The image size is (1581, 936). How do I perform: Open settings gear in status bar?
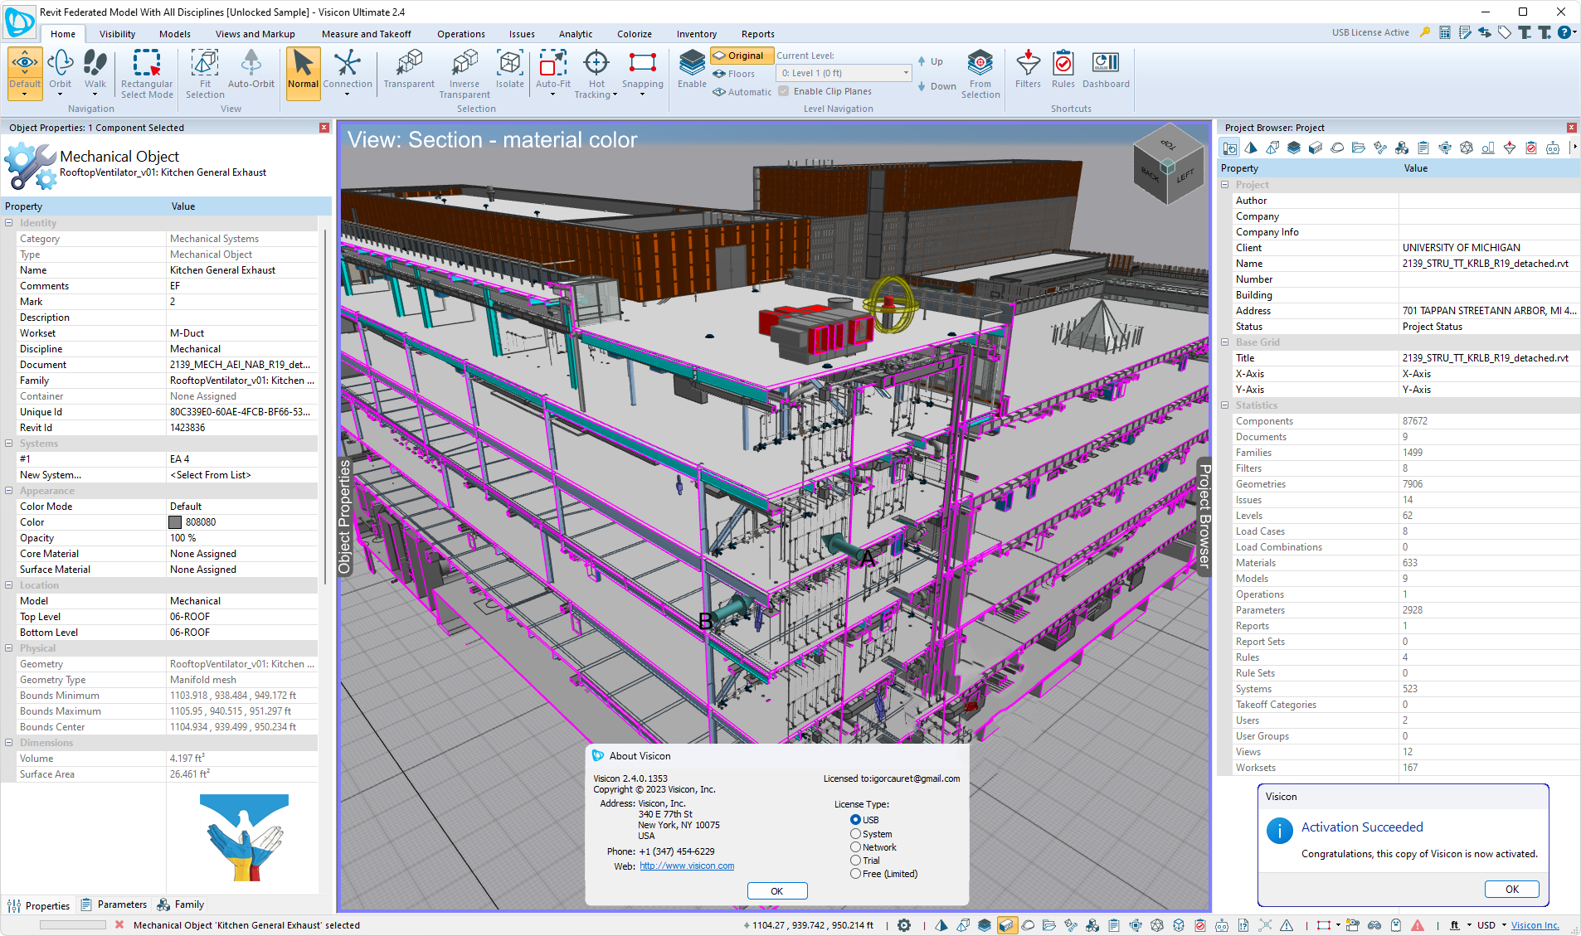click(904, 925)
